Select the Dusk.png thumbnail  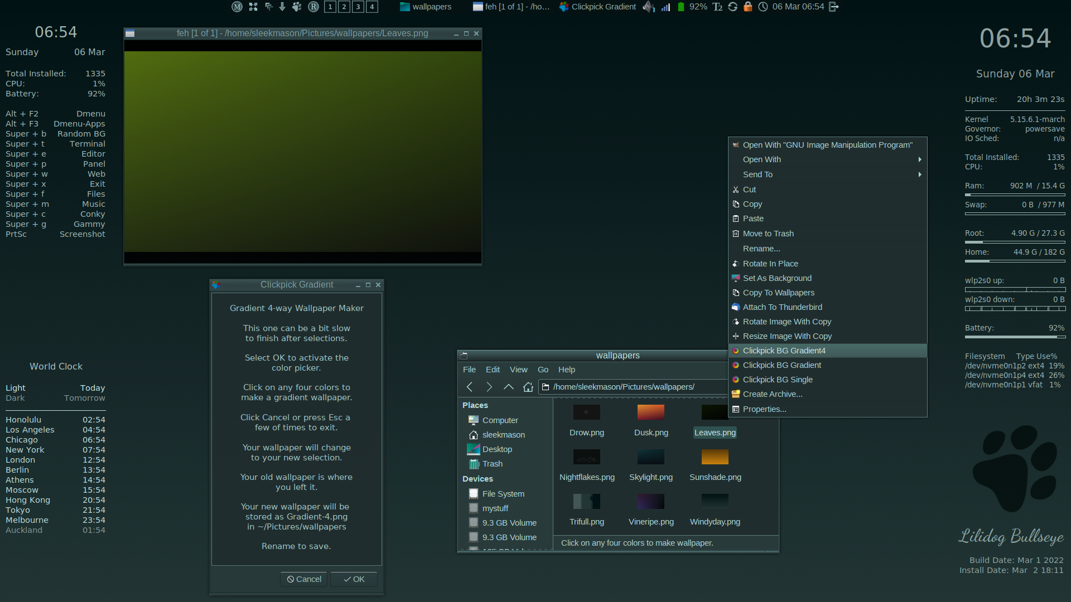651,413
